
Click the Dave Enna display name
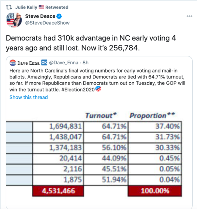[x=28, y=63]
